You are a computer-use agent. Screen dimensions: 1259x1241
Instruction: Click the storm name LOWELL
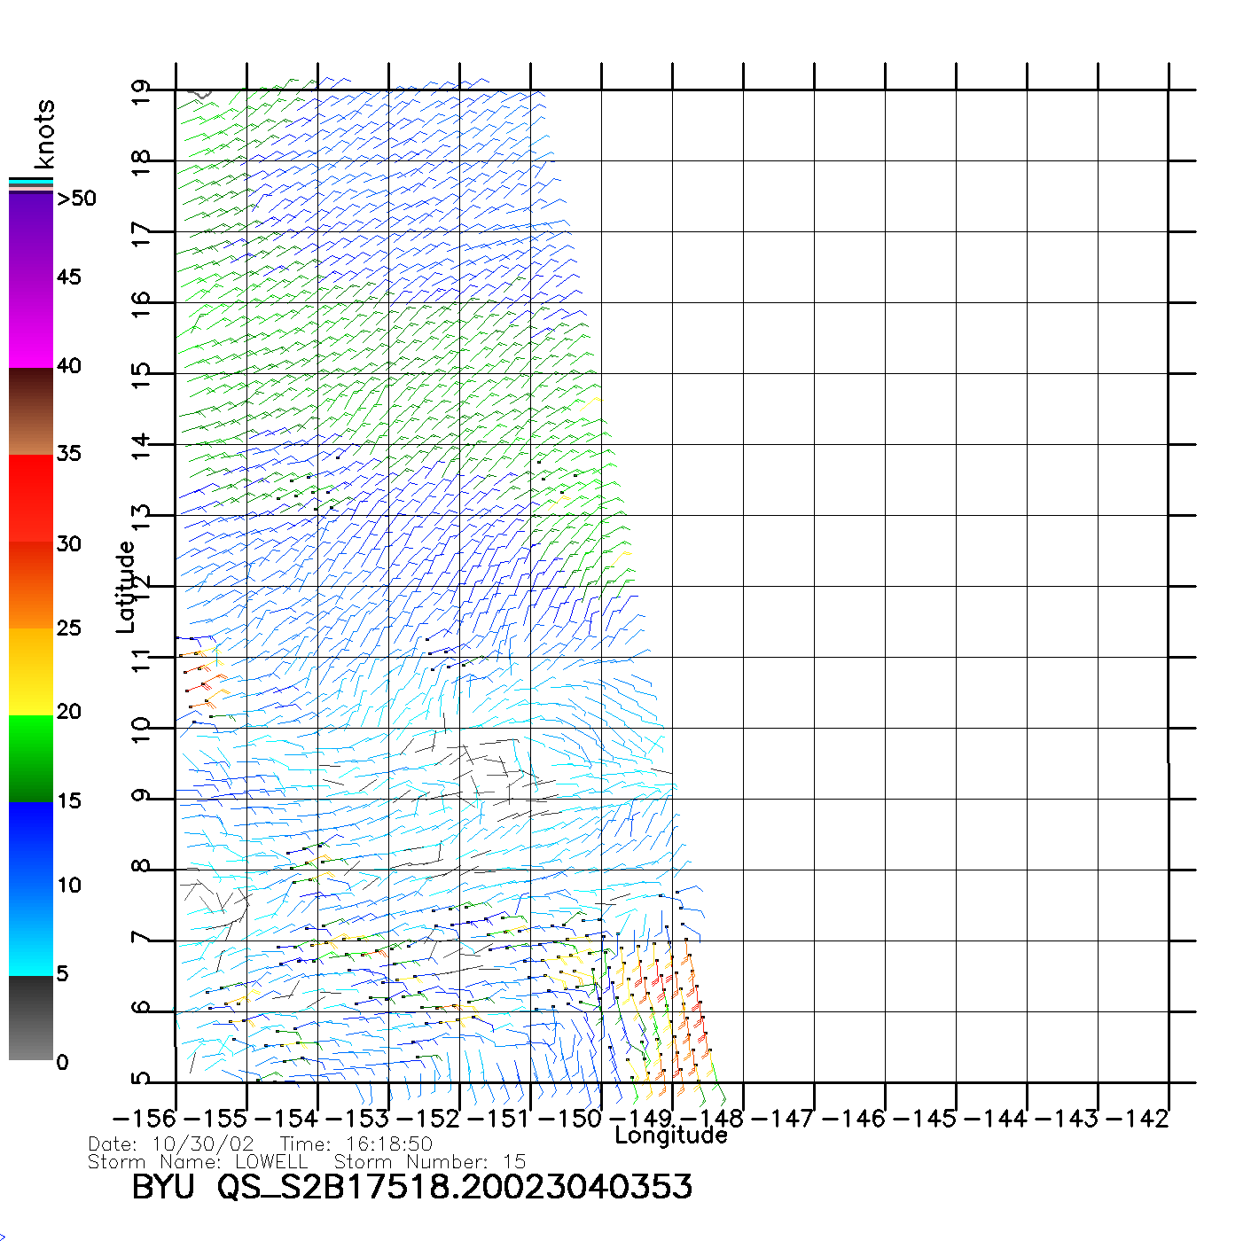point(271,1162)
